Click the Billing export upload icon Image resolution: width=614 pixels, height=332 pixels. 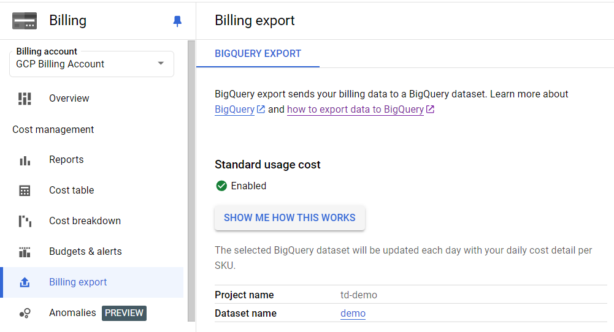(25, 282)
